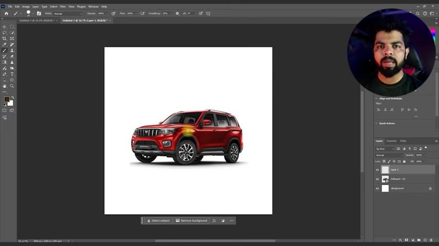Open Search icon at top right
The image size is (439, 246).
[418, 13]
